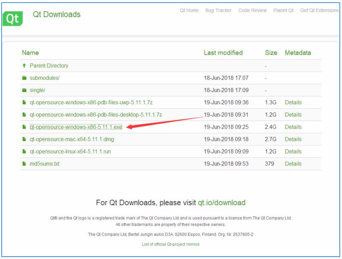
Task: Download qt-opensource-windows-x86-pdb-files-uwp-5.11.1.7z
Action: [x=91, y=102]
